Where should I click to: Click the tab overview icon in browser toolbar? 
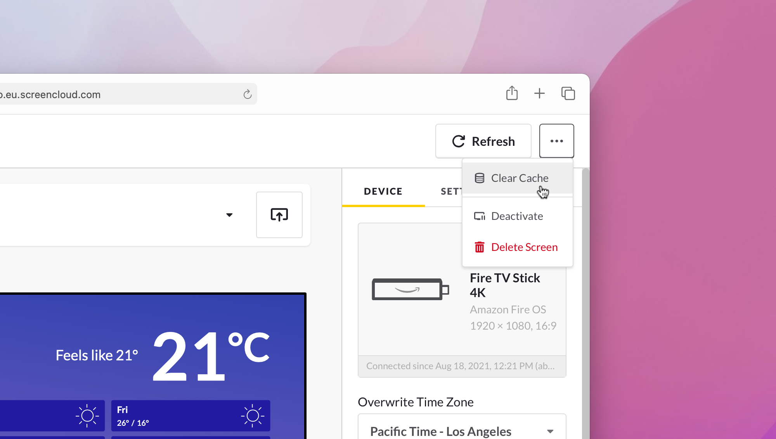[568, 93]
